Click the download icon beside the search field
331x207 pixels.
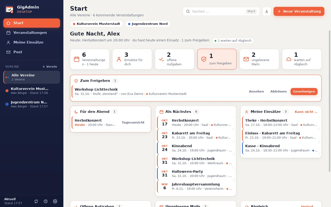point(267,11)
